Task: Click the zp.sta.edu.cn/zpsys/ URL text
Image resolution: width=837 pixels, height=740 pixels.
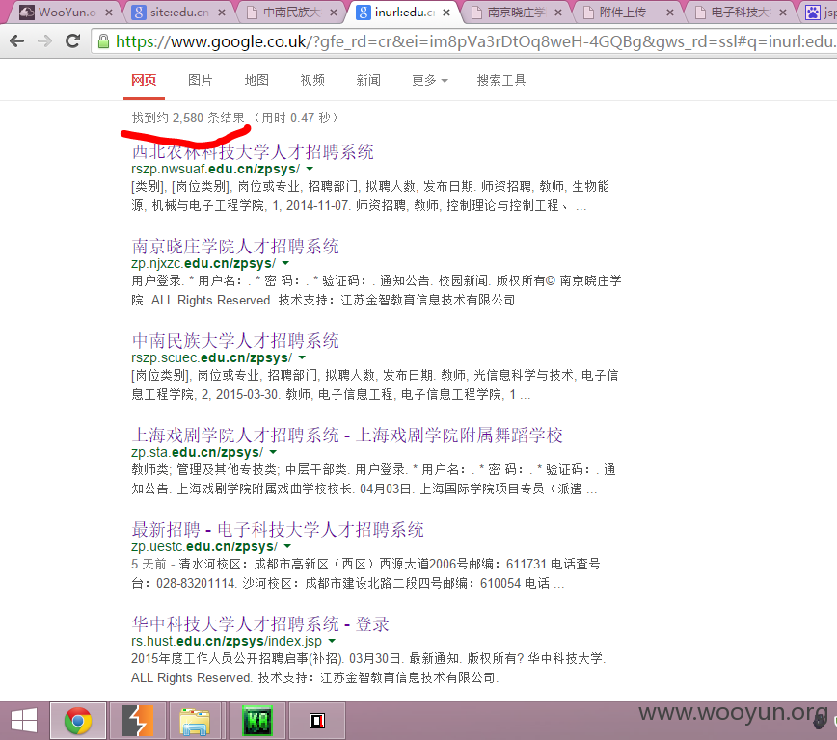Action: point(198,453)
